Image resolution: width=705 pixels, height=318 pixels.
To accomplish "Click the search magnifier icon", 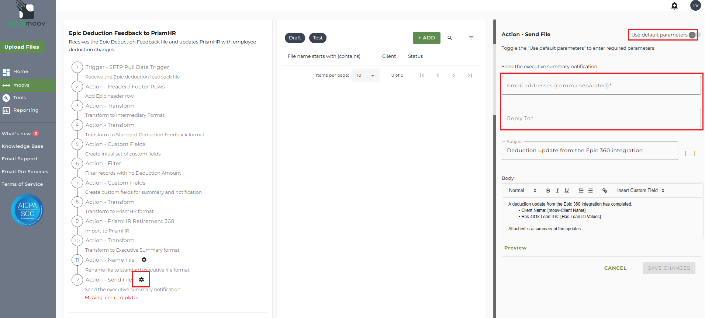I will [450, 38].
